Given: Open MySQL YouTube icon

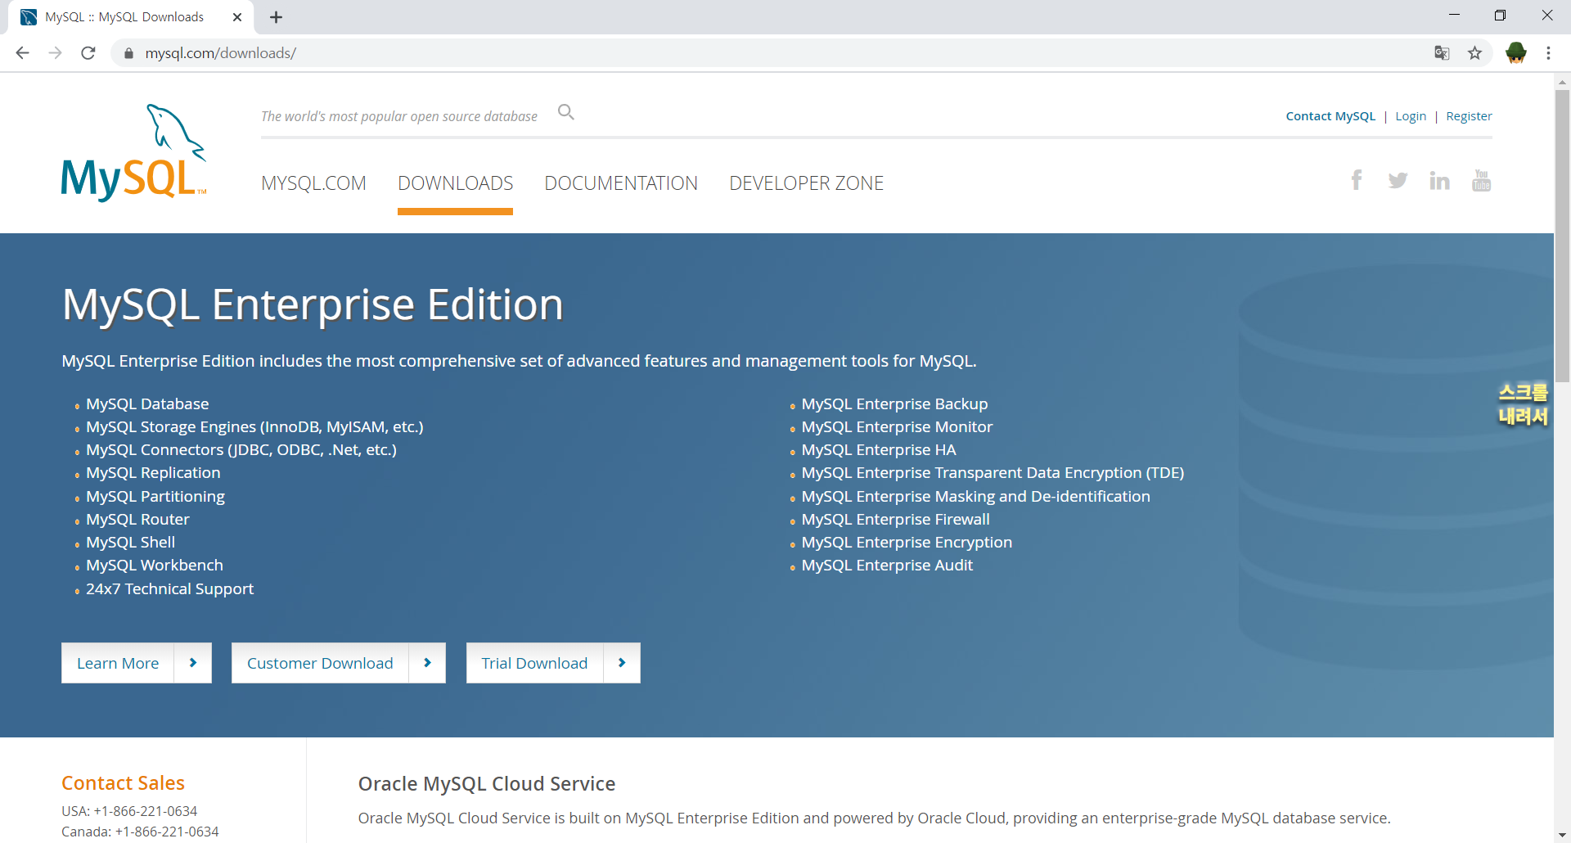Looking at the screenshot, I should click(1481, 180).
